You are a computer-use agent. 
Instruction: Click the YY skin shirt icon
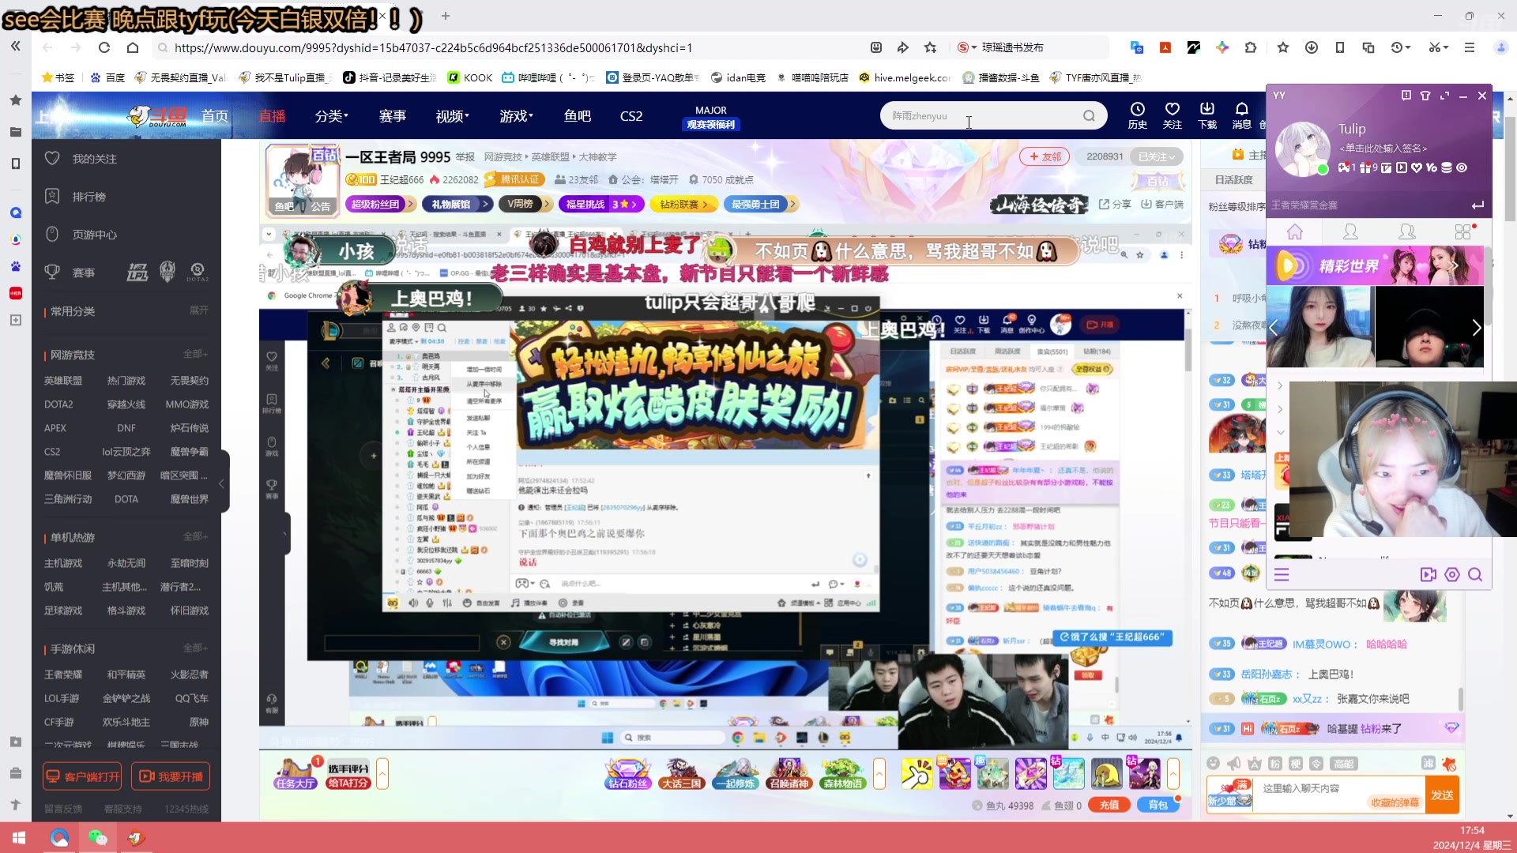[x=1425, y=96]
